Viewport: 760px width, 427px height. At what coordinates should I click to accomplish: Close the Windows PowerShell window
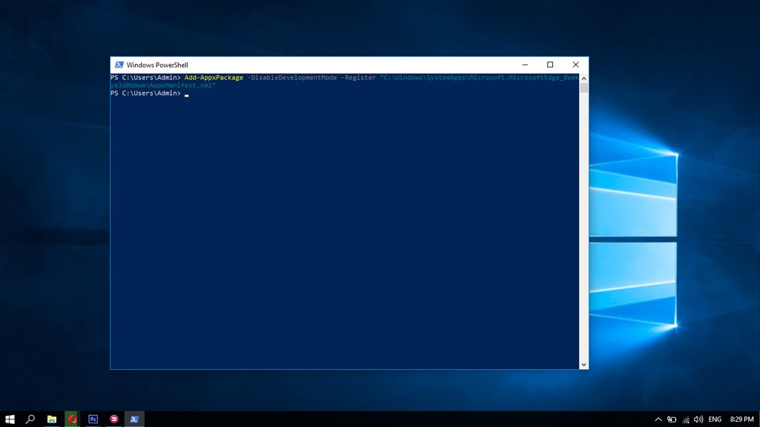point(576,65)
